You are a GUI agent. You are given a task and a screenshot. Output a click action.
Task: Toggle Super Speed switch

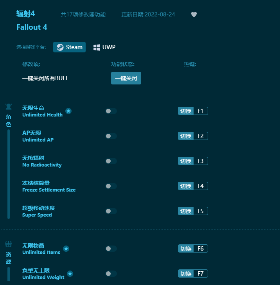111,211
